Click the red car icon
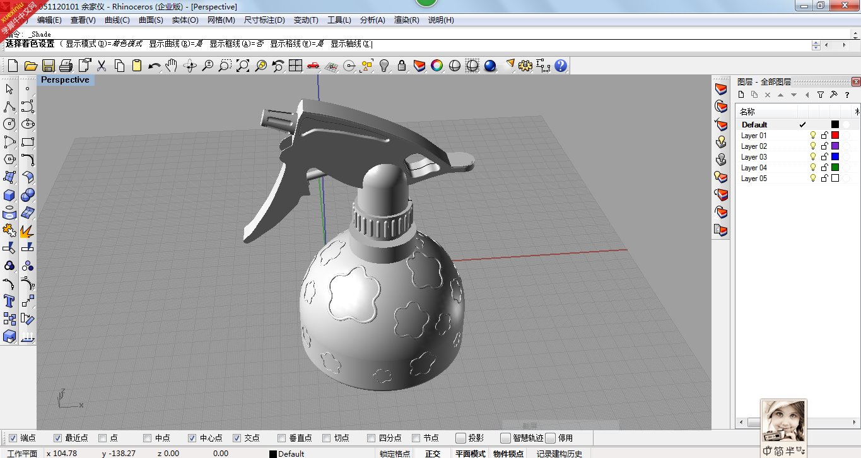 pos(313,65)
